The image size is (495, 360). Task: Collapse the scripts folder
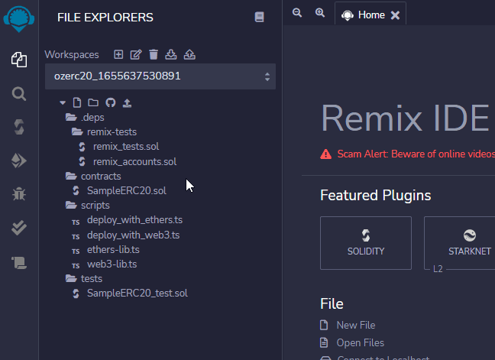pos(87,206)
